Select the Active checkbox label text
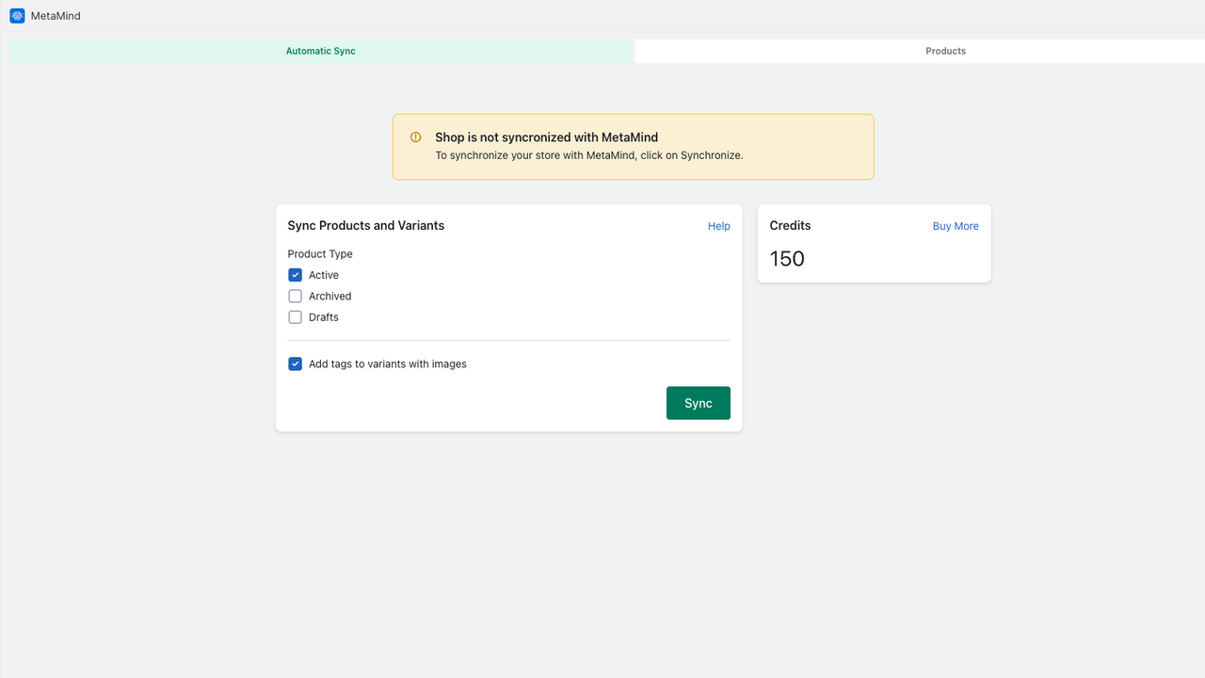 (324, 274)
